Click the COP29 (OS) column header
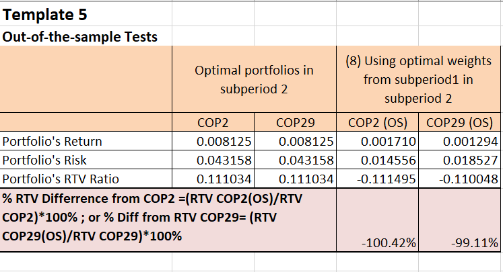The image size is (503, 272). coord(460,123)
